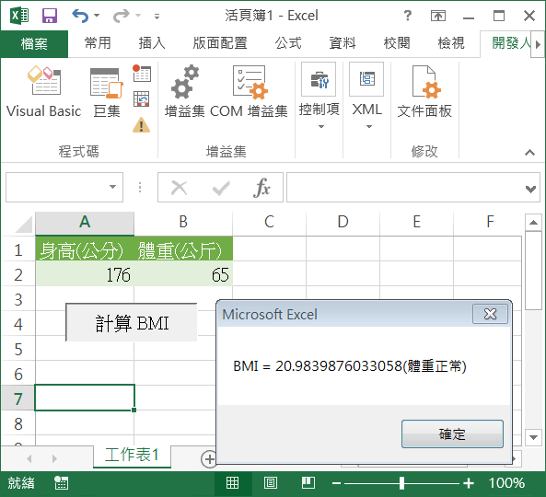Open the Macros (巨集) dialog
Image resolution: width=546 pixels, height=497 pixels.
pos(107,92)
